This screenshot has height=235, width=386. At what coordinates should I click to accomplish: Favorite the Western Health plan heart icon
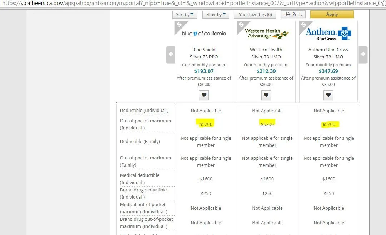(266, 95)
